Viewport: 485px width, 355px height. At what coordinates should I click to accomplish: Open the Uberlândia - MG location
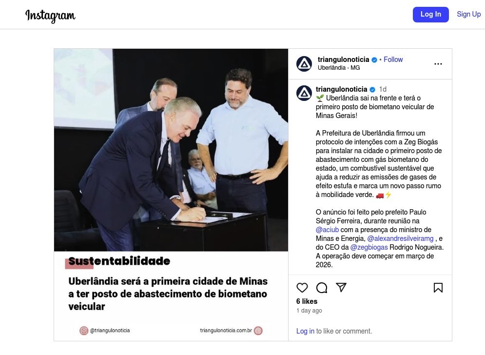tap(339, 68)
